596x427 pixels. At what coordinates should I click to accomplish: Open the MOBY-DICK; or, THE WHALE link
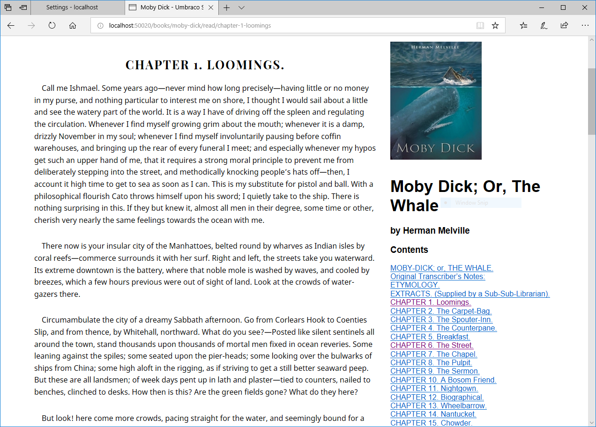(x=442, y=268)
